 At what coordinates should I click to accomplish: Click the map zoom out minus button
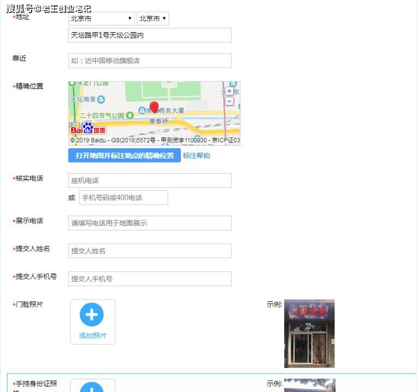[x=229, y=101]
